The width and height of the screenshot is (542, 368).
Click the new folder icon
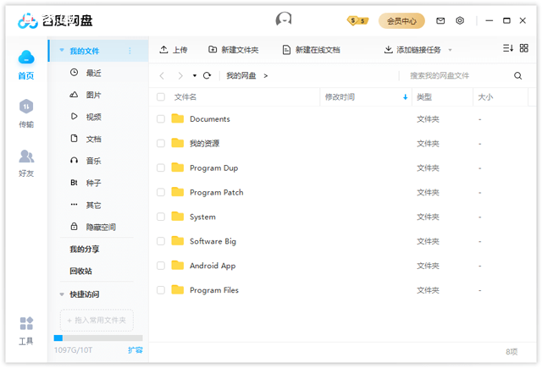click(213, 50)
